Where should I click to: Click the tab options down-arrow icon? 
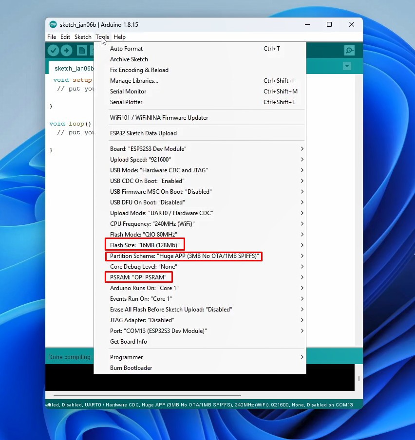tap(347, 66)
